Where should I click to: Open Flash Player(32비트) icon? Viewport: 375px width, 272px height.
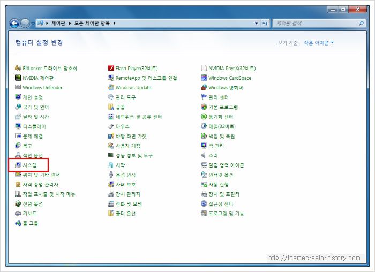pyautogui.click(x=111, y=69)
